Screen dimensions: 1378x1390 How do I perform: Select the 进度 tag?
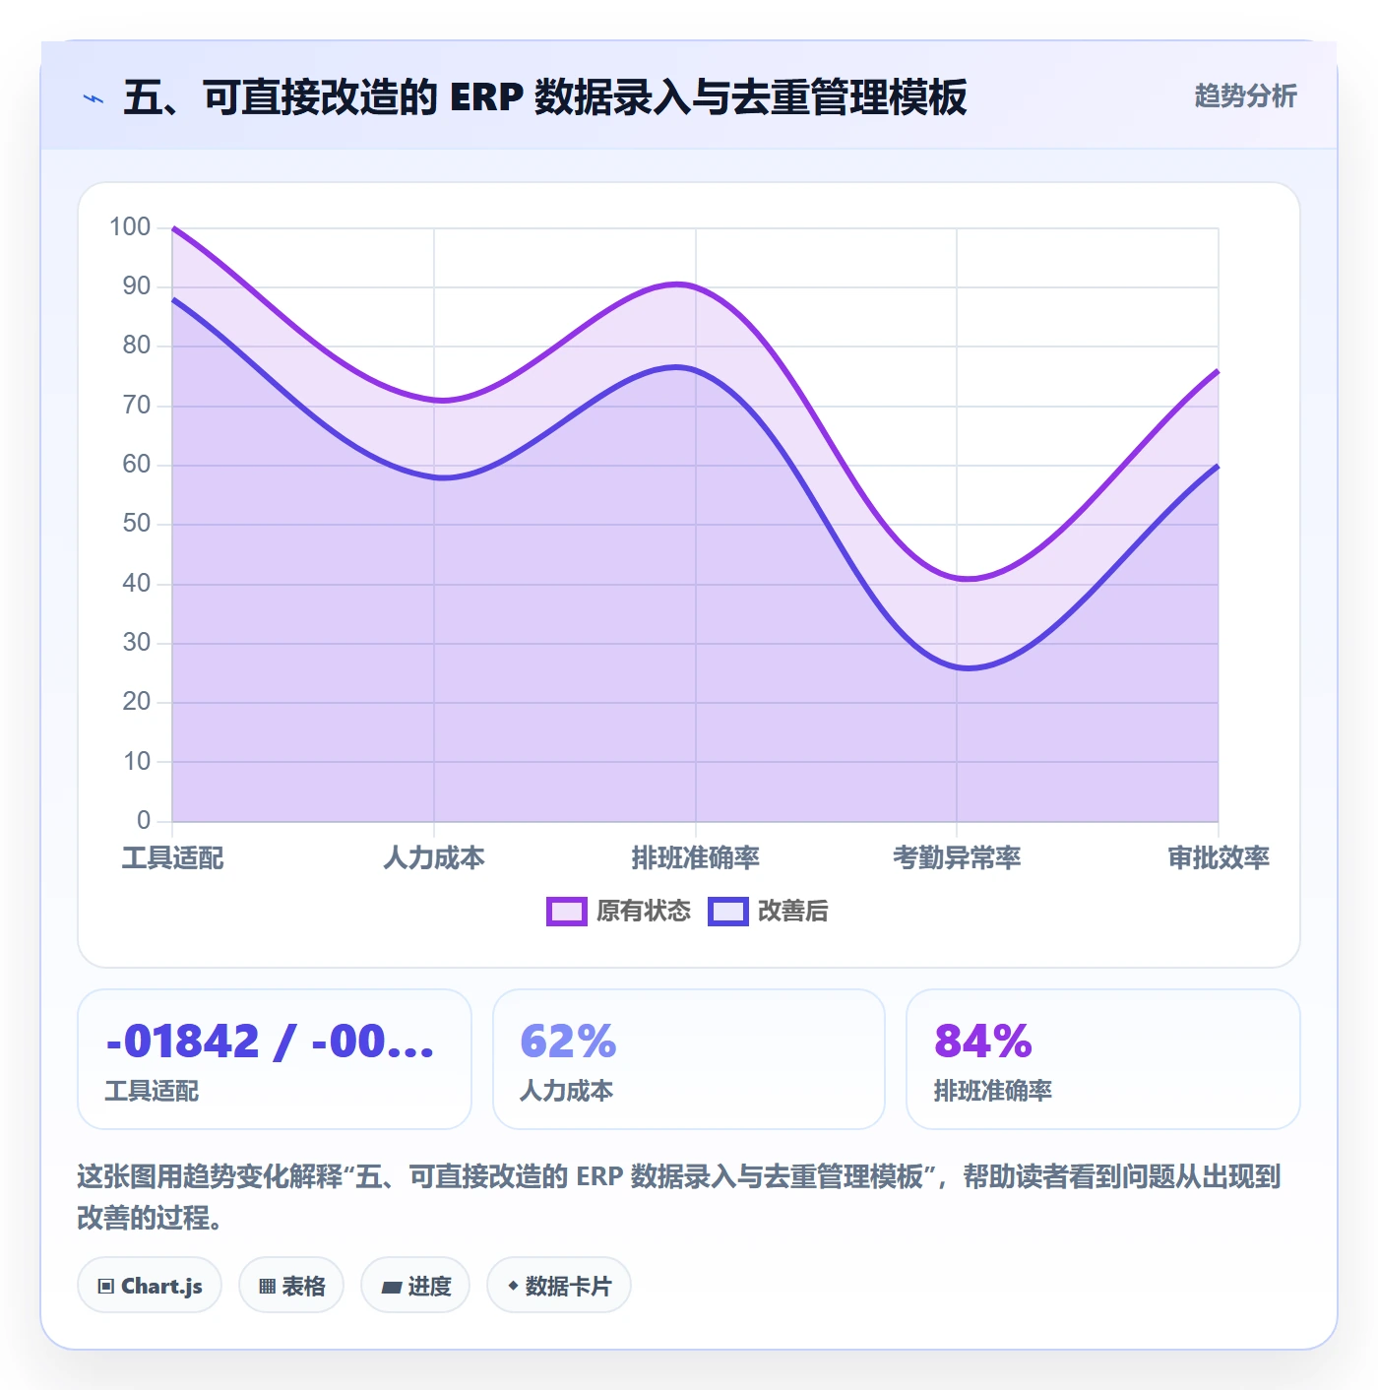pyautogui.click(x=415, y=1286)
